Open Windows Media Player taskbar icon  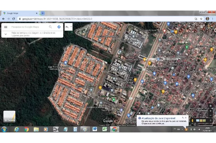(x=46, y=130)
